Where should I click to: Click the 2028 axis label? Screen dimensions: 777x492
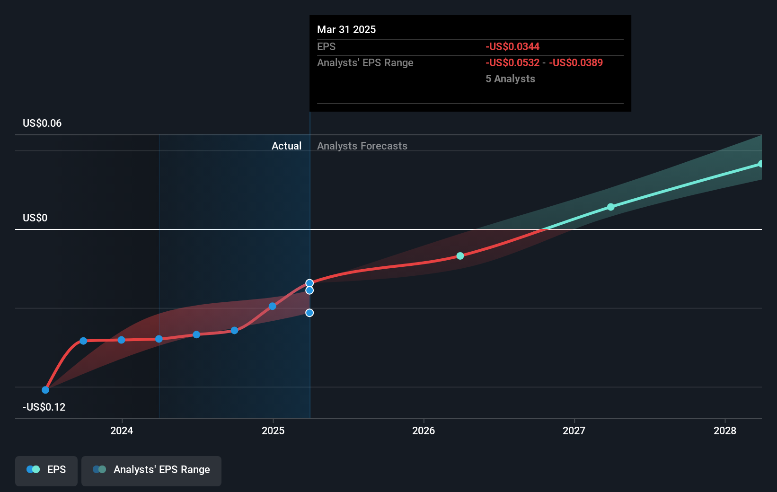point(726,431)
